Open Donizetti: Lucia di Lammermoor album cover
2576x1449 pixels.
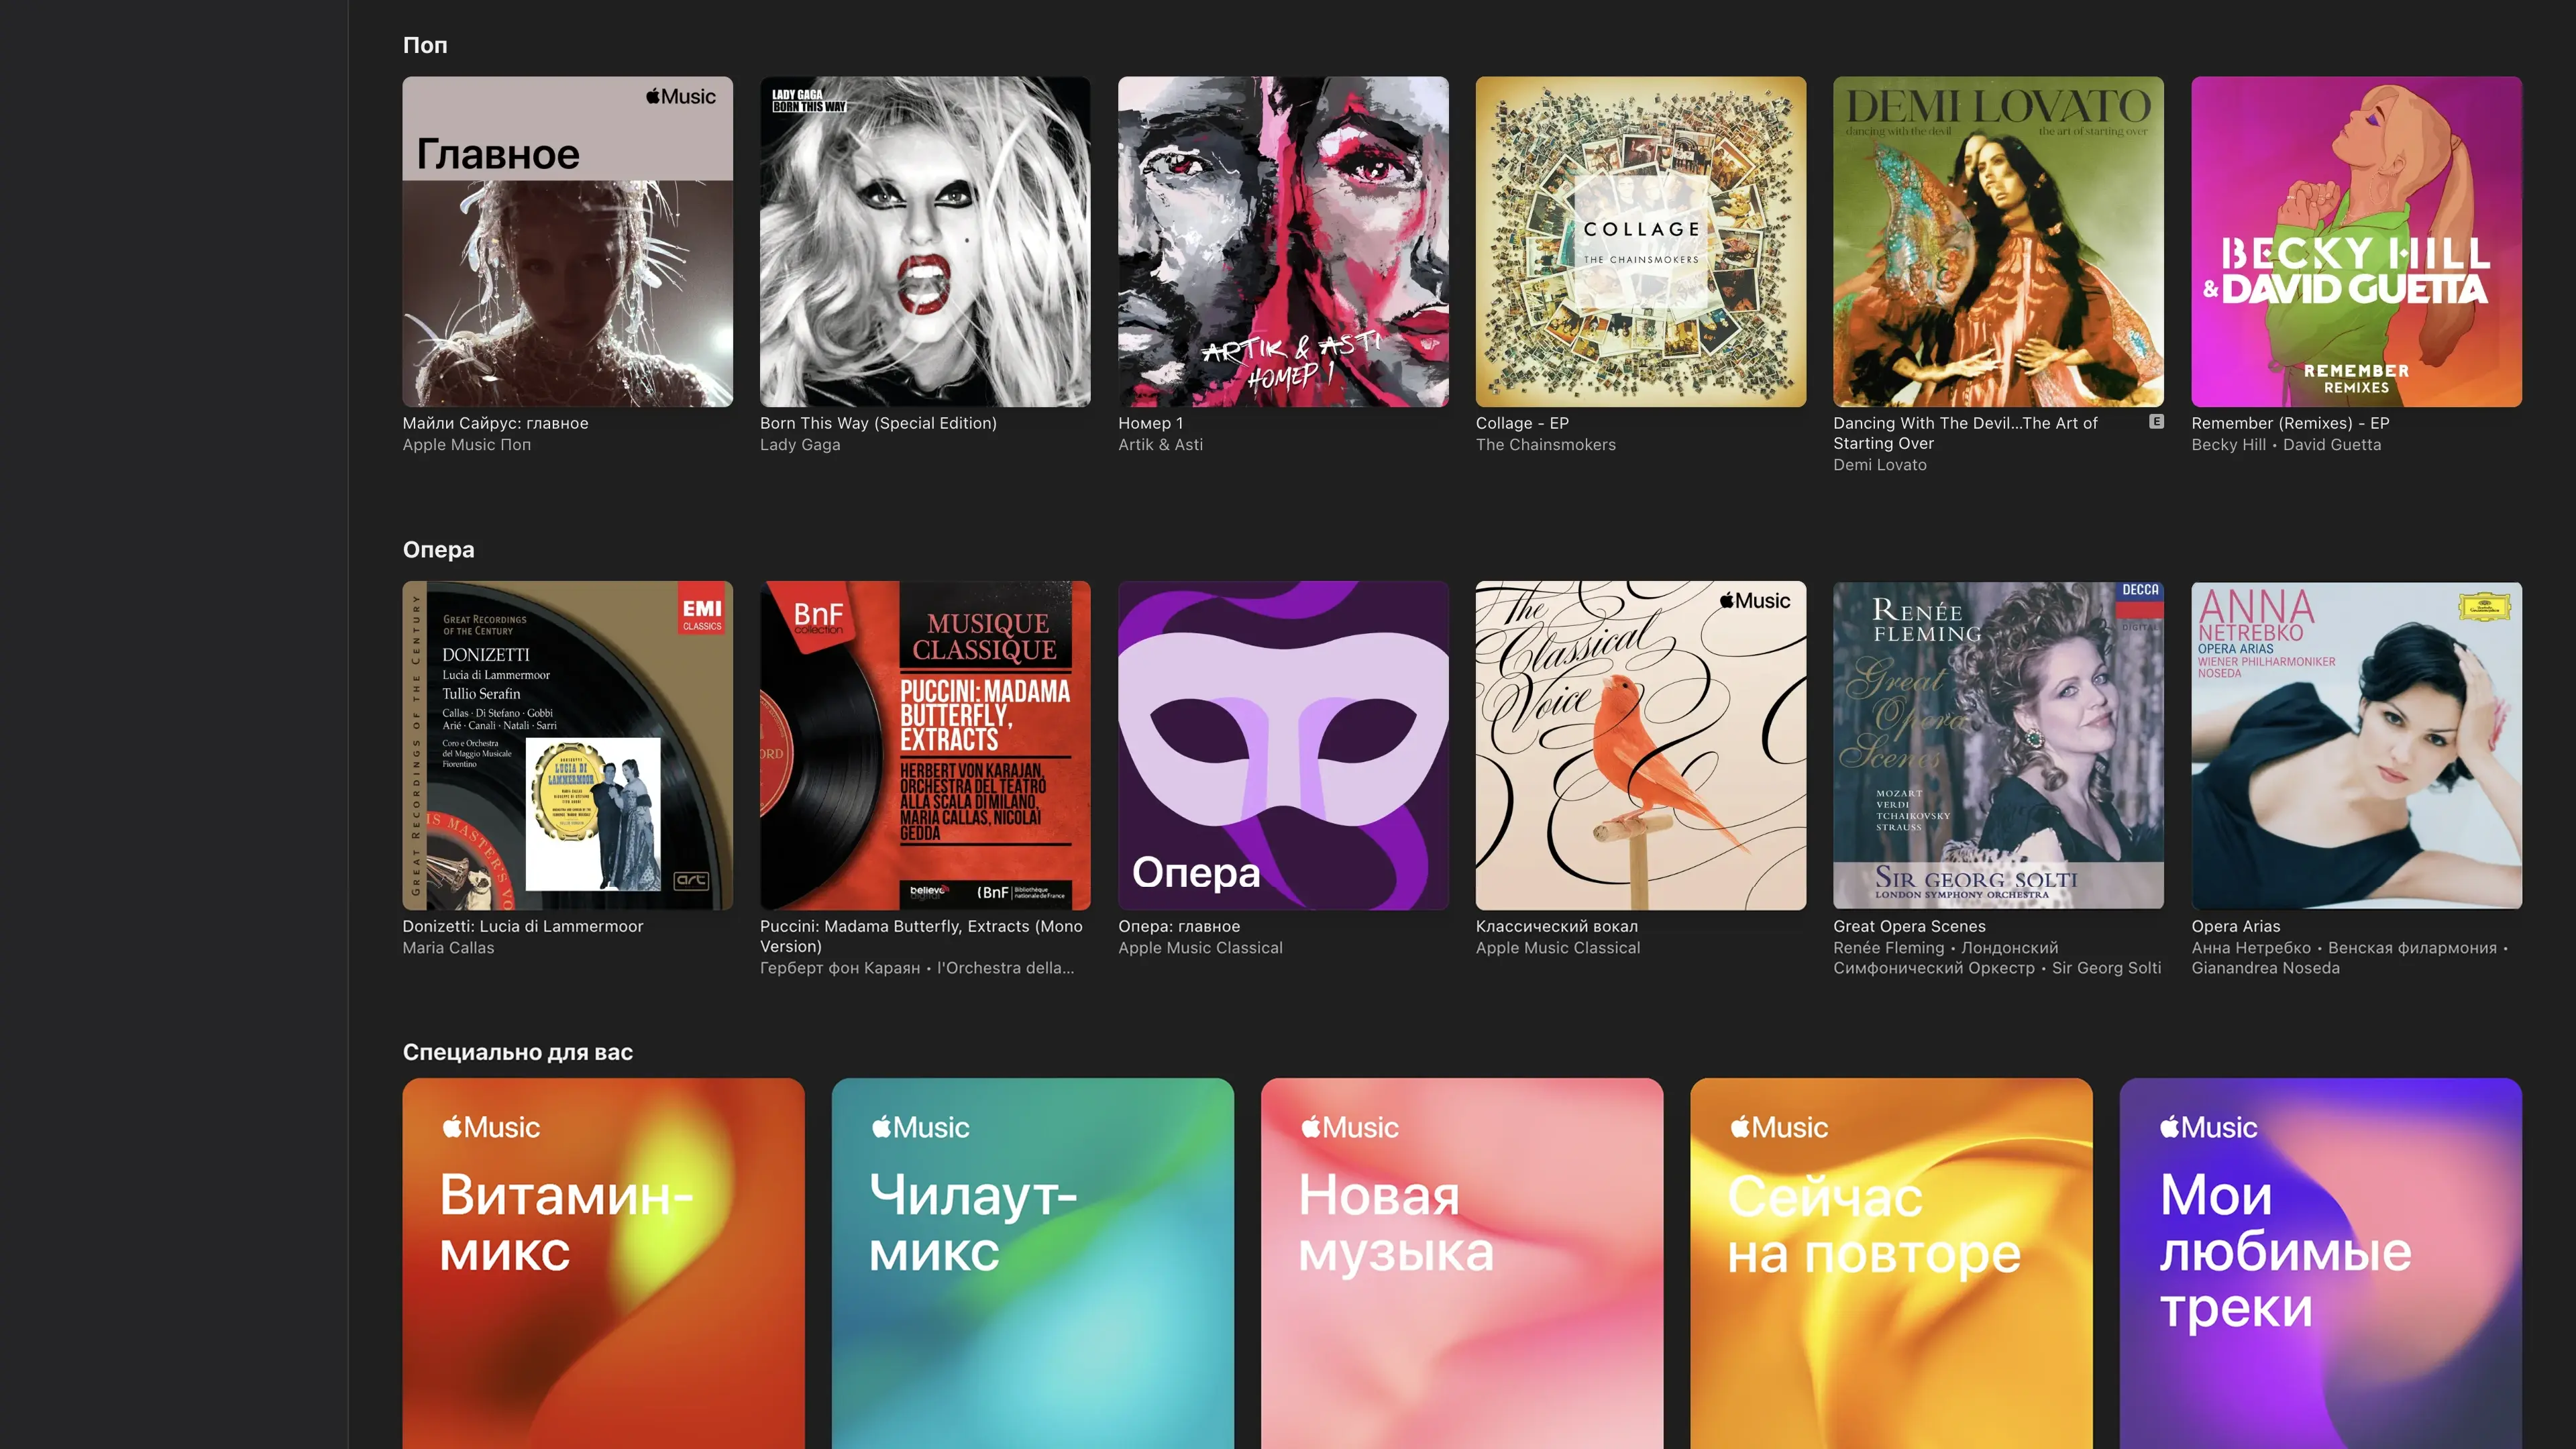click(567, 745)
